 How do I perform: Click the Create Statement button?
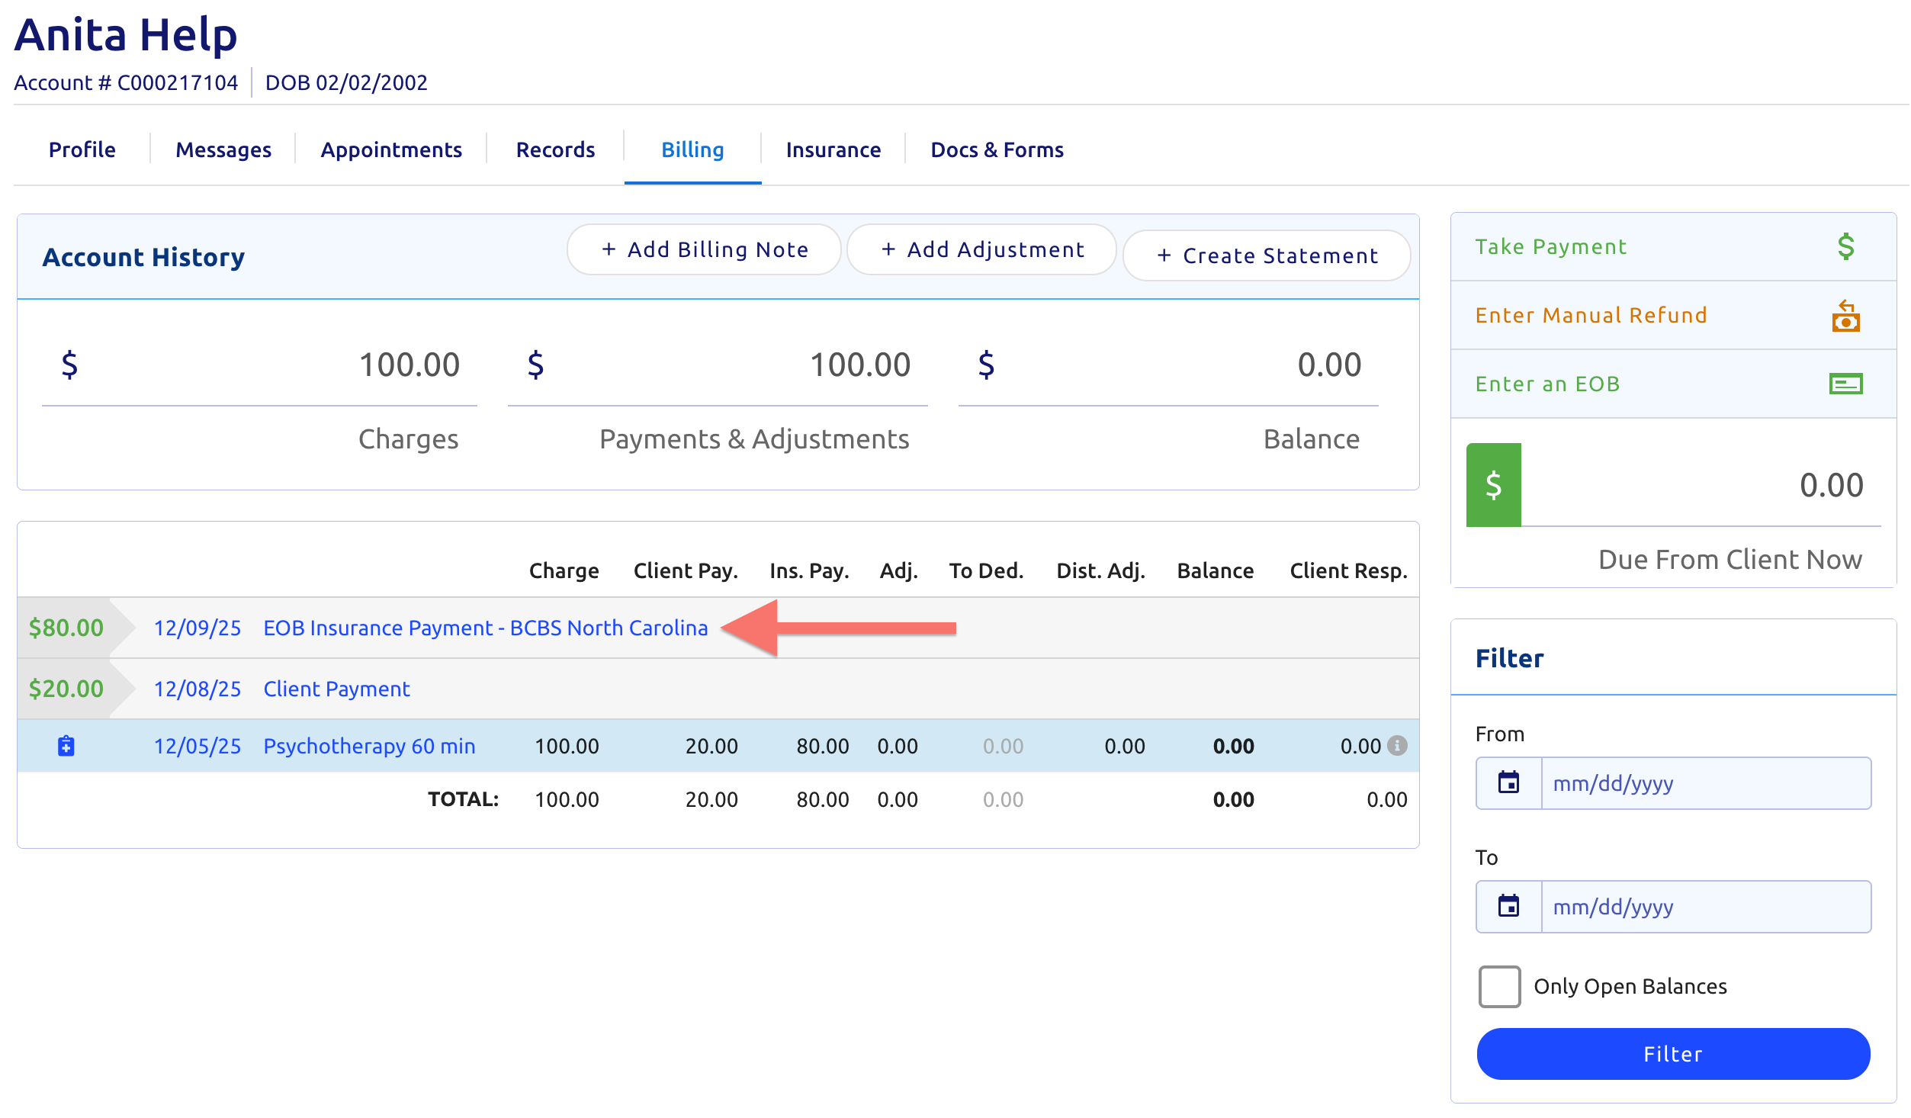point(1267,255)
